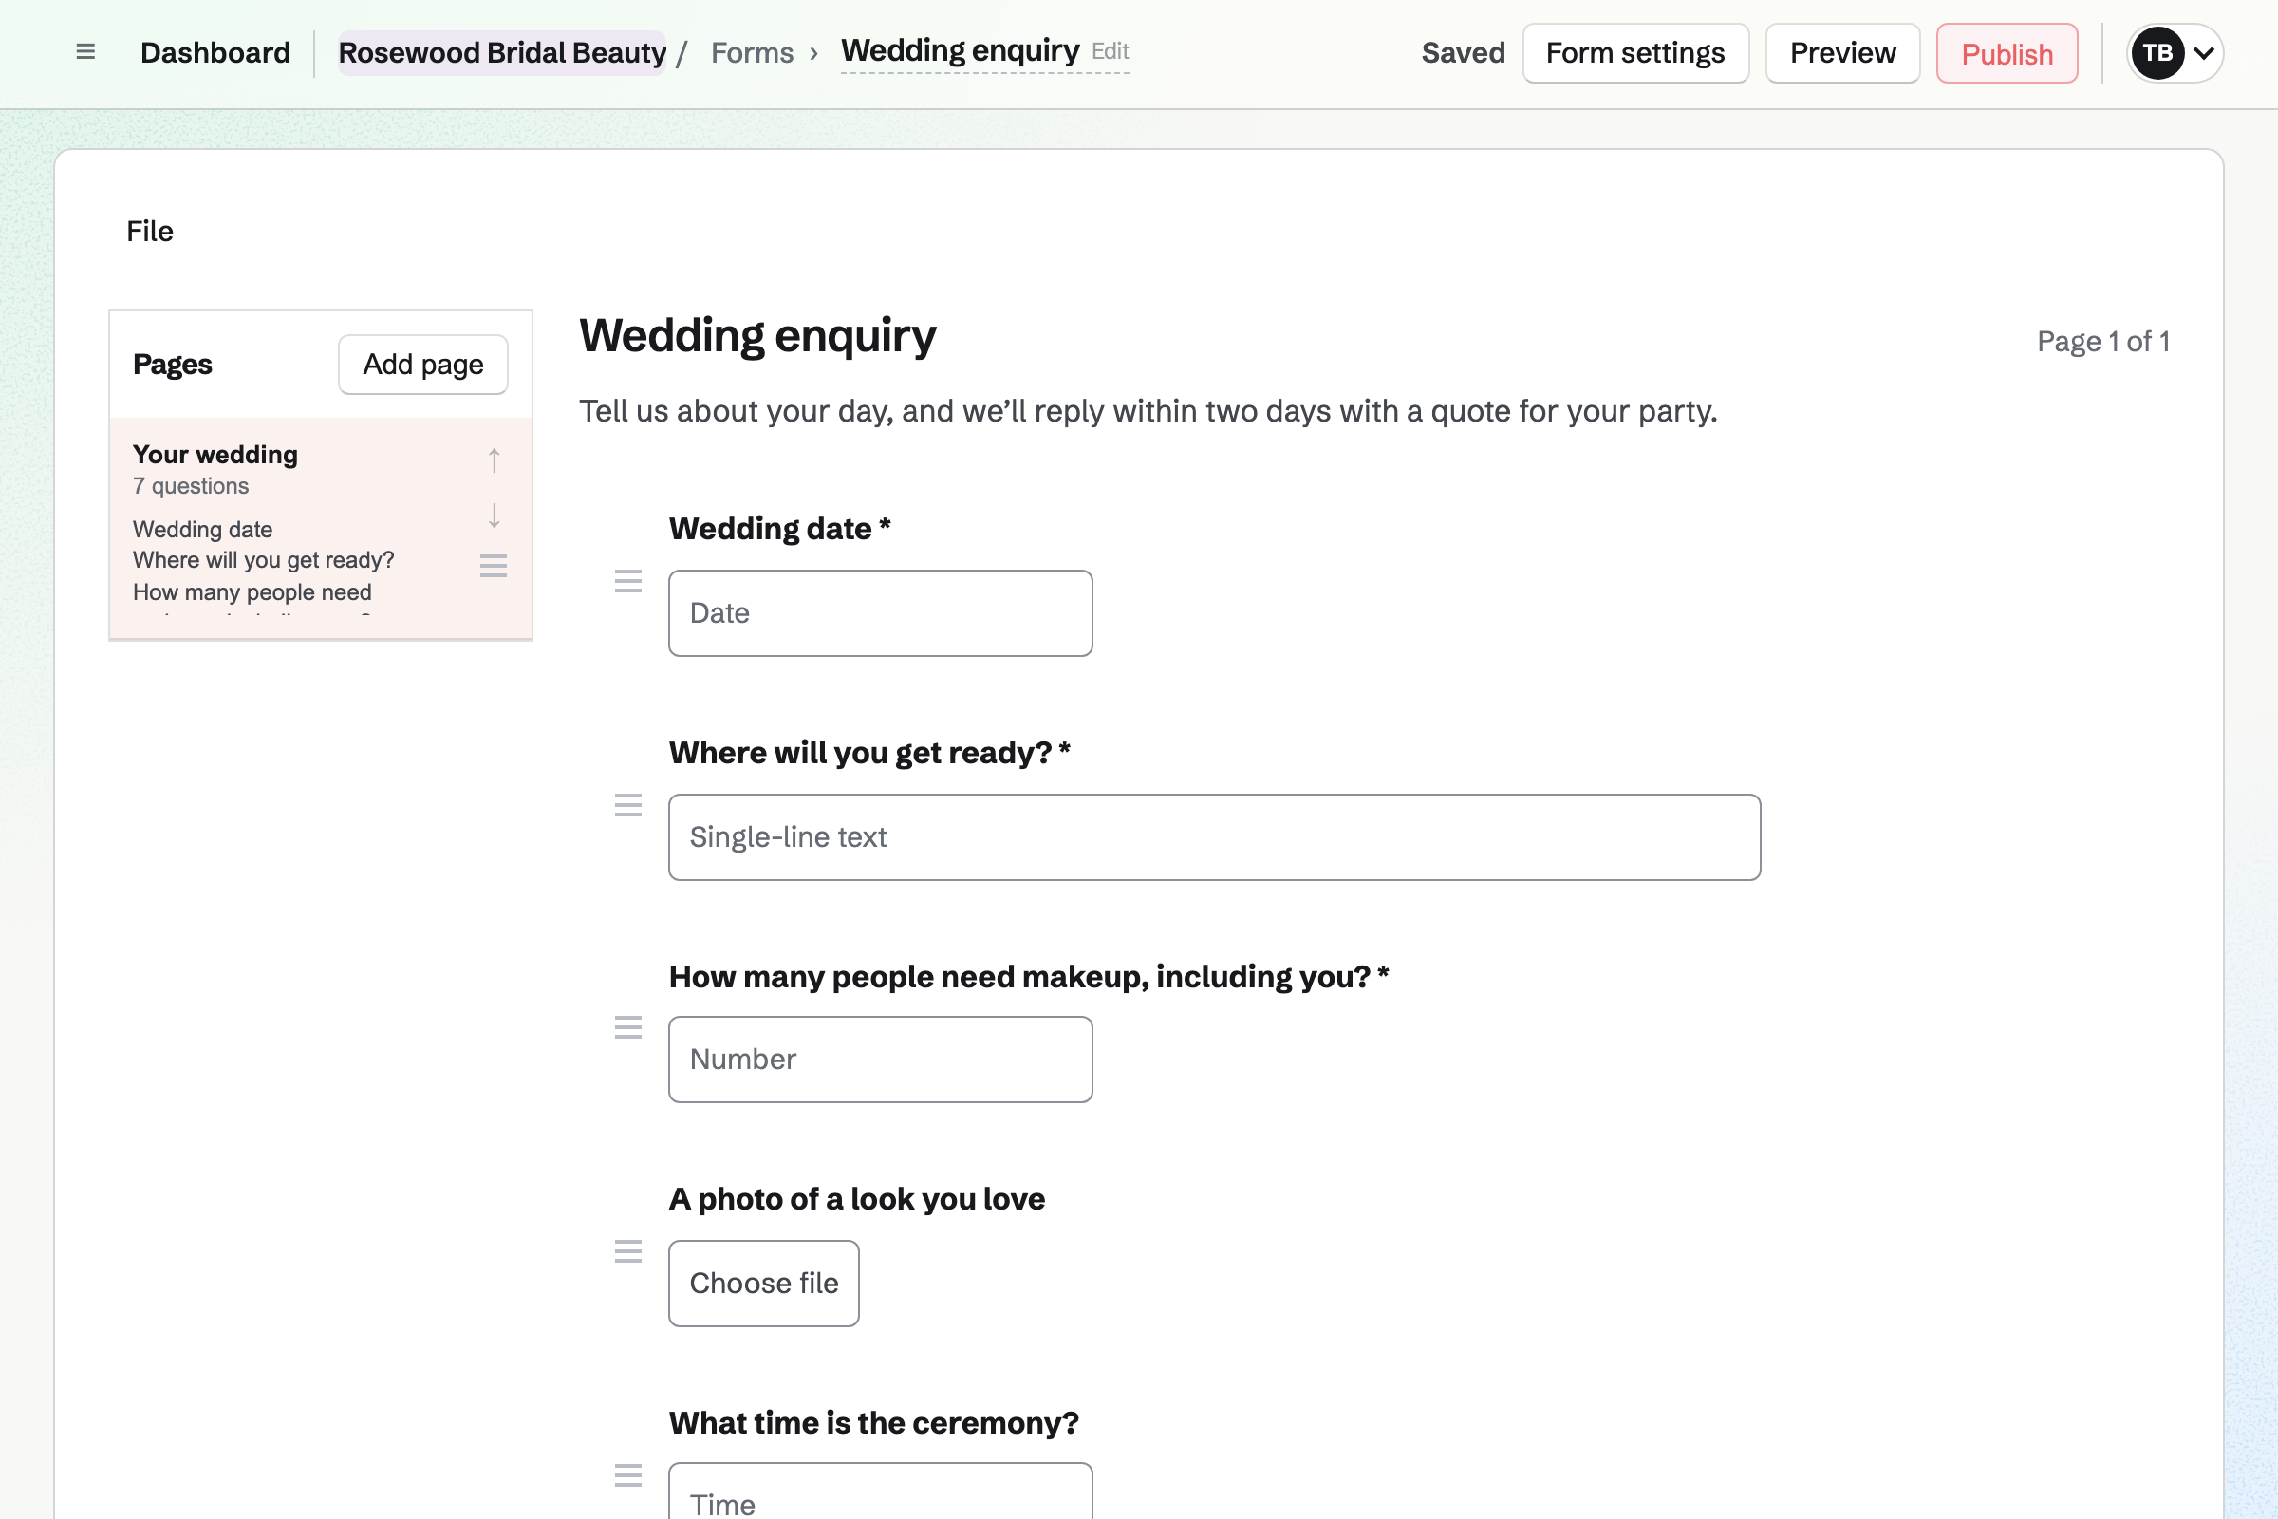Image resolution: width=2278 pixels, height=1519 pixels.
Task: Navigate to Forms breadcrumb
Action: coord(753,53)
